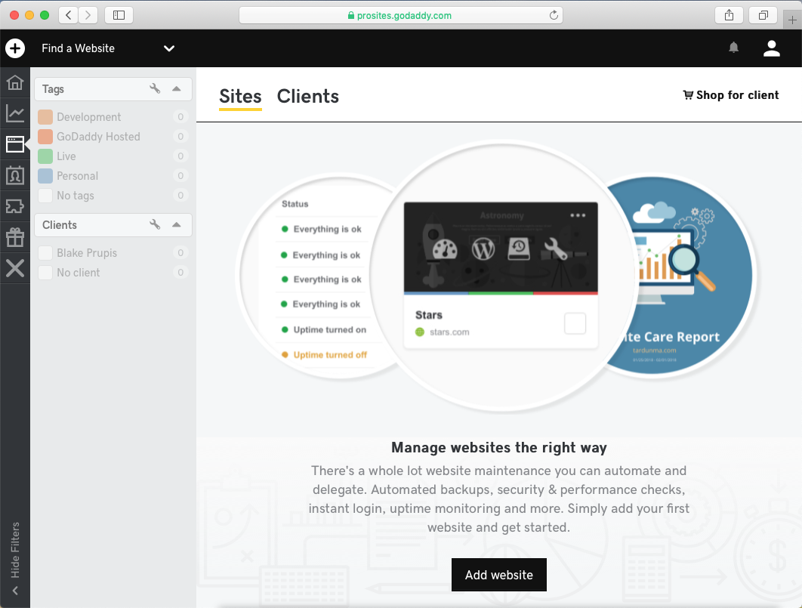Click the wrench icon in Tags header
This screenshot has height=608, width=802.
point(155,89)
